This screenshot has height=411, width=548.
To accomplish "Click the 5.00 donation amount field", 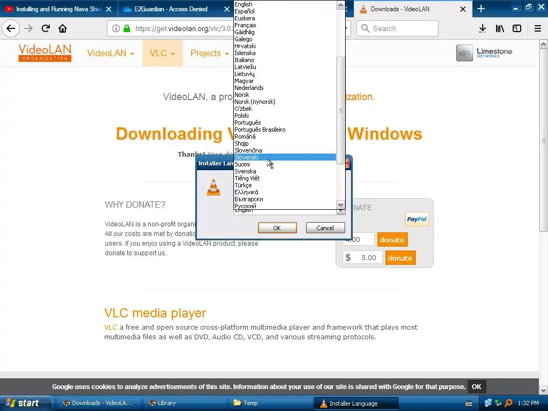I will [x=362, y=258].
